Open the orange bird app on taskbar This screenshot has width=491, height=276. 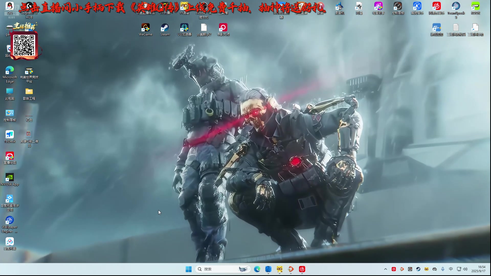coord(291,269)
